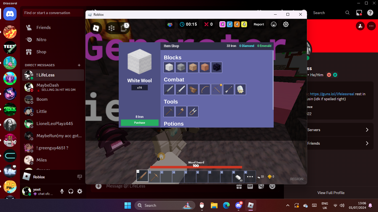Image resolution: width=378 pixels, height=212 pixels.
Task: Choose the light iron sword in Combat
Action: click(181, 89)
